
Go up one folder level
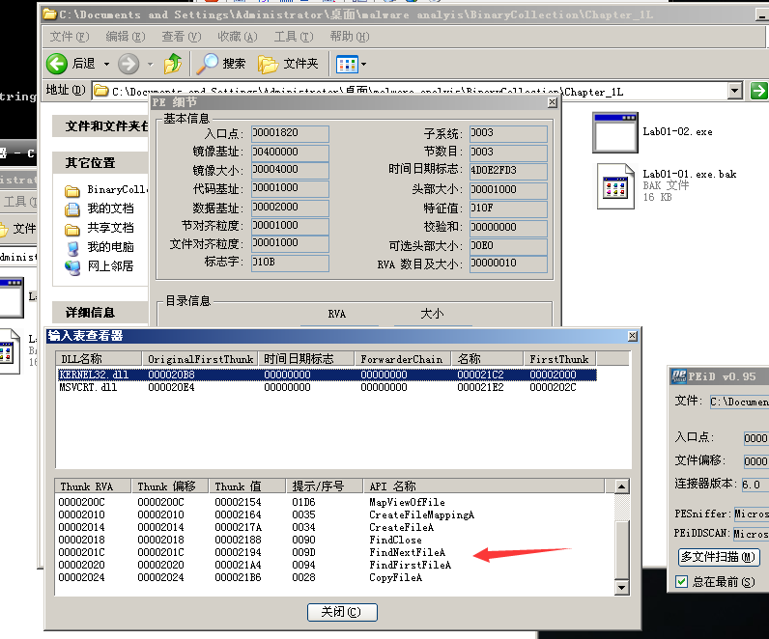173,64
